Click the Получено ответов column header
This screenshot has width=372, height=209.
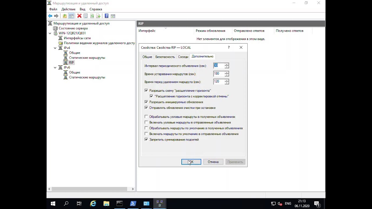tap(293, 31)
